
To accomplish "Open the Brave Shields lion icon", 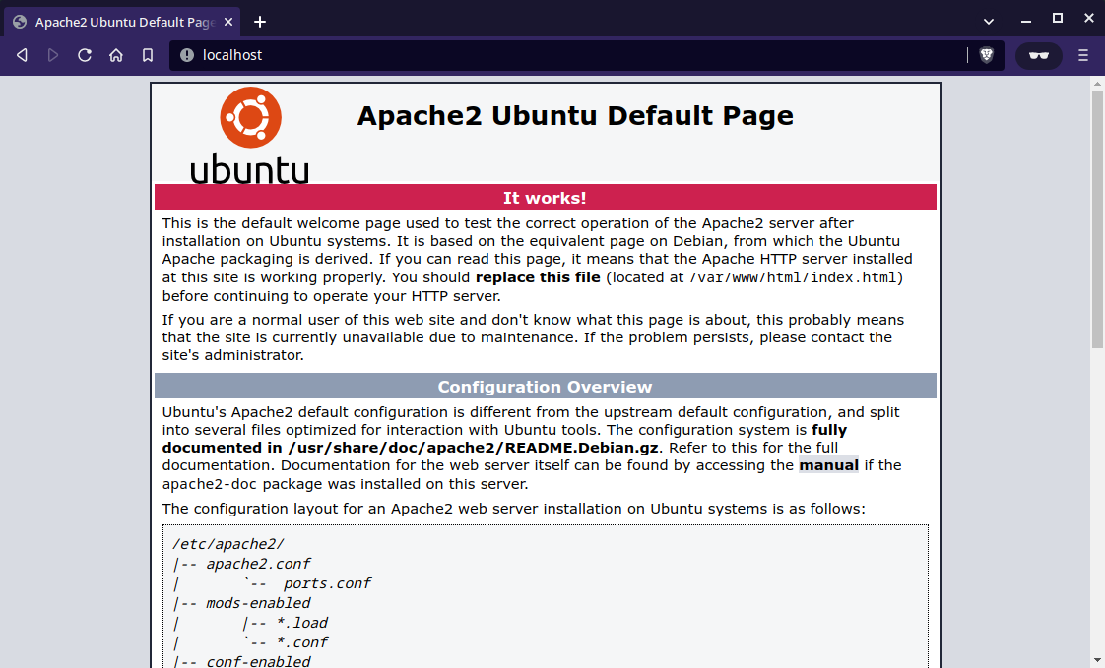I will [985, 55].
